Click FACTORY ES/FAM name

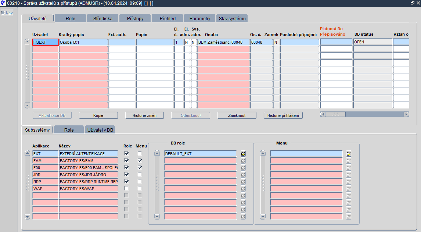coord(88,161)
